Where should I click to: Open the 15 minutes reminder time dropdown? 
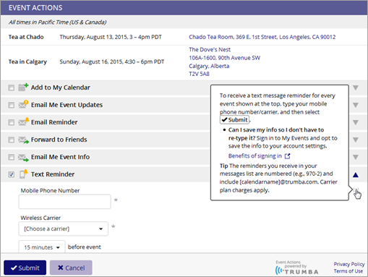(42, 247)
